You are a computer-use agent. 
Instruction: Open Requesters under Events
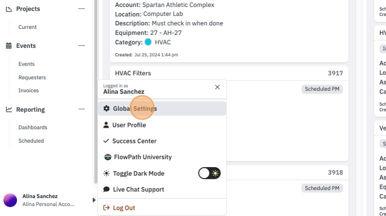click(x=32, y=78)
